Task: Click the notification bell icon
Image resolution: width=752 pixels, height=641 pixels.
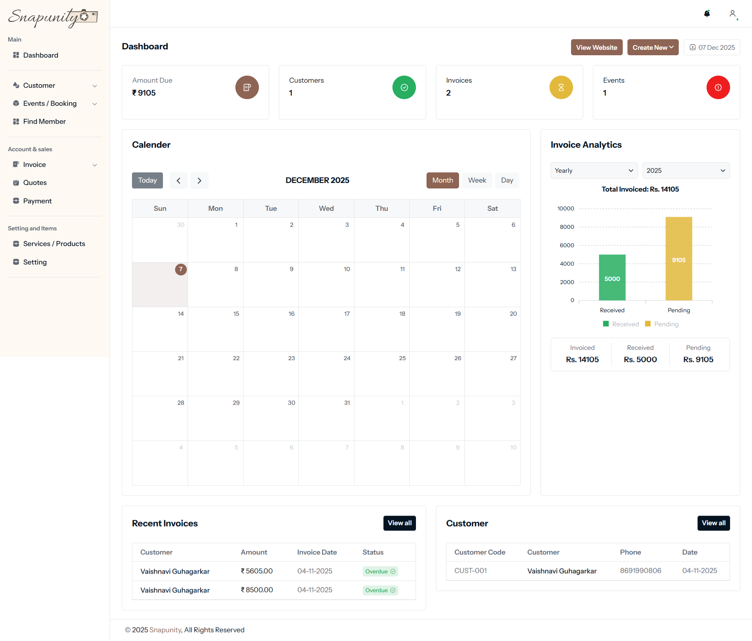Action: click(707, 14)
